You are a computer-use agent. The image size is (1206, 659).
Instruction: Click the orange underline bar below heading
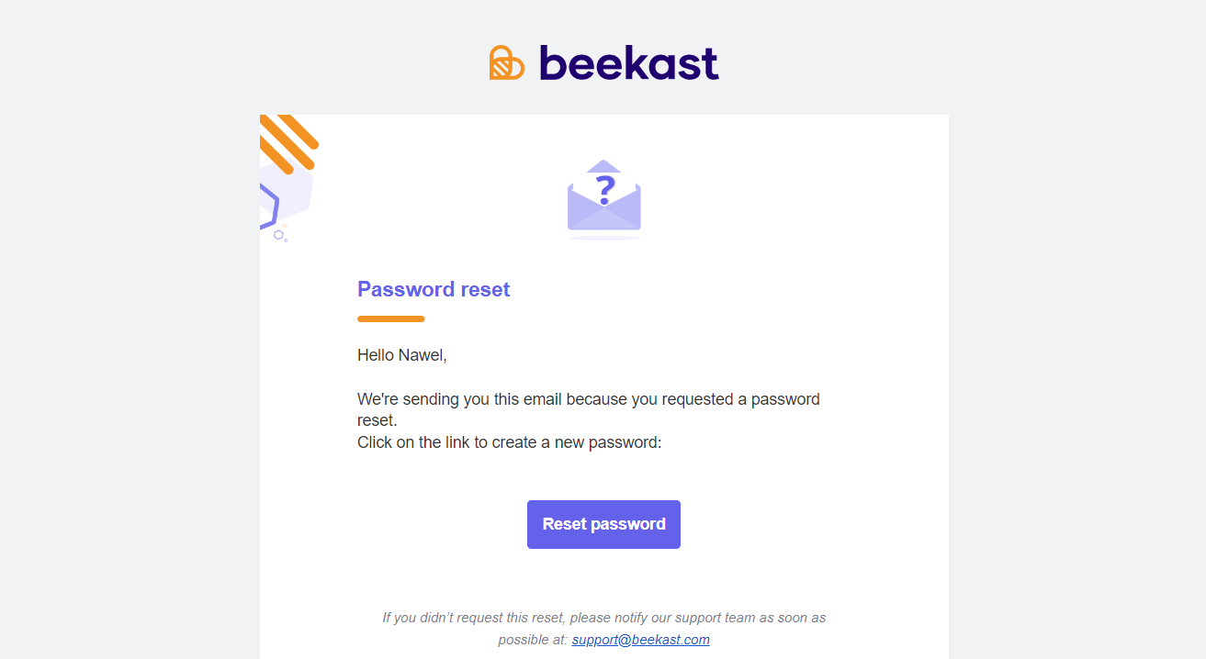(x=391, y=318)
